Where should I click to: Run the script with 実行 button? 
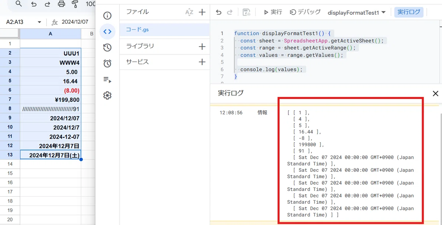point(273,12)
